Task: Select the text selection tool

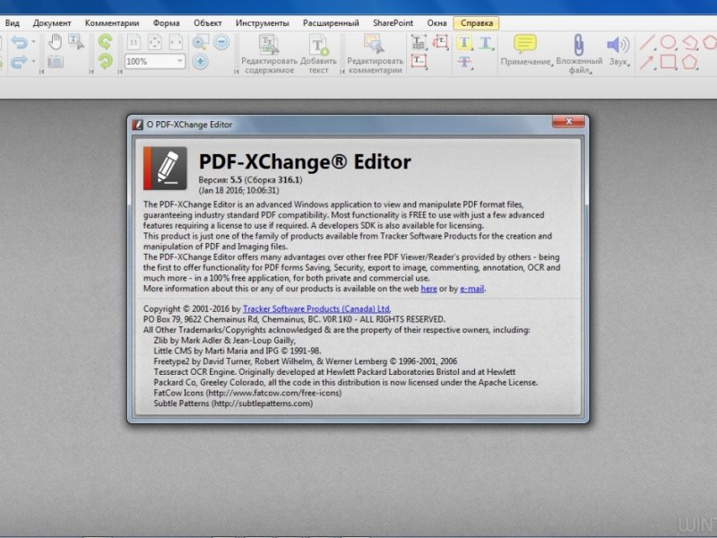Action: coord(76,42)
